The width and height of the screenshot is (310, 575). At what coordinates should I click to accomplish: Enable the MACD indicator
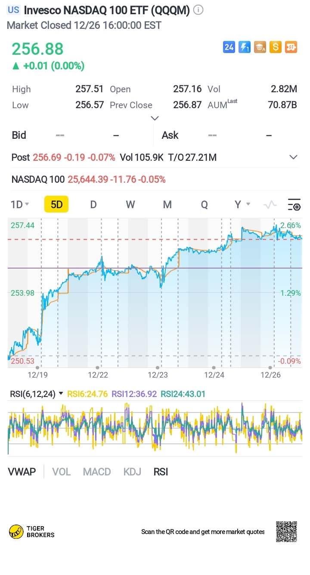[97, 472]
